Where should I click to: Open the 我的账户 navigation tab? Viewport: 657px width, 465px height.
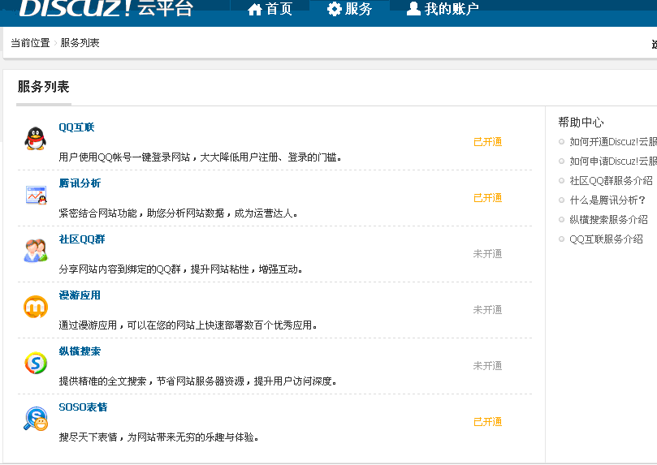pyautogui.click(x=443, y=9)
